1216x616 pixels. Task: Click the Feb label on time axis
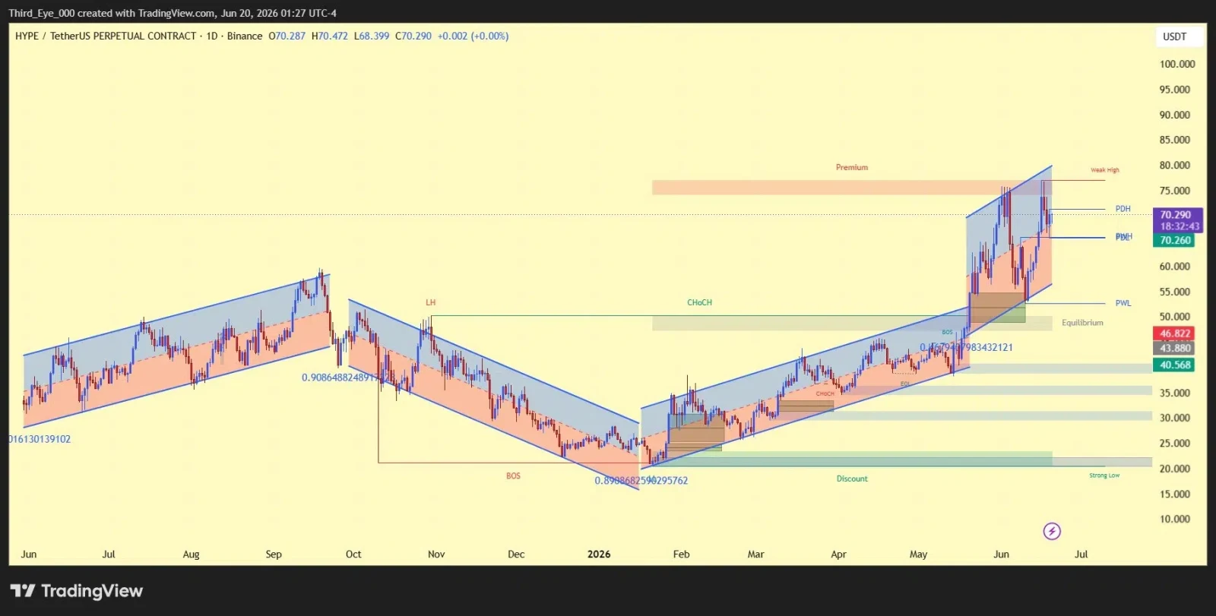pos(682,554)
